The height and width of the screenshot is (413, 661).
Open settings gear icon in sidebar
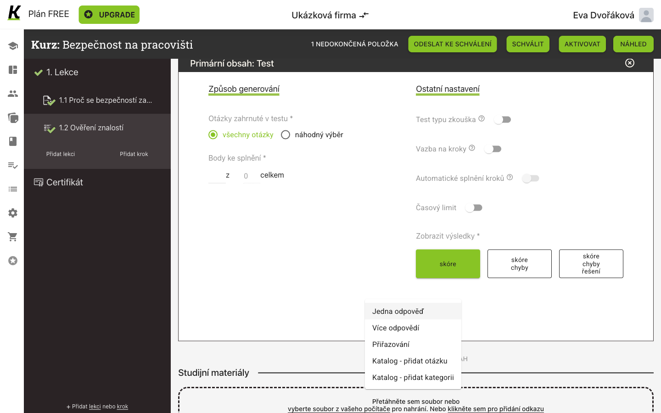13,213
